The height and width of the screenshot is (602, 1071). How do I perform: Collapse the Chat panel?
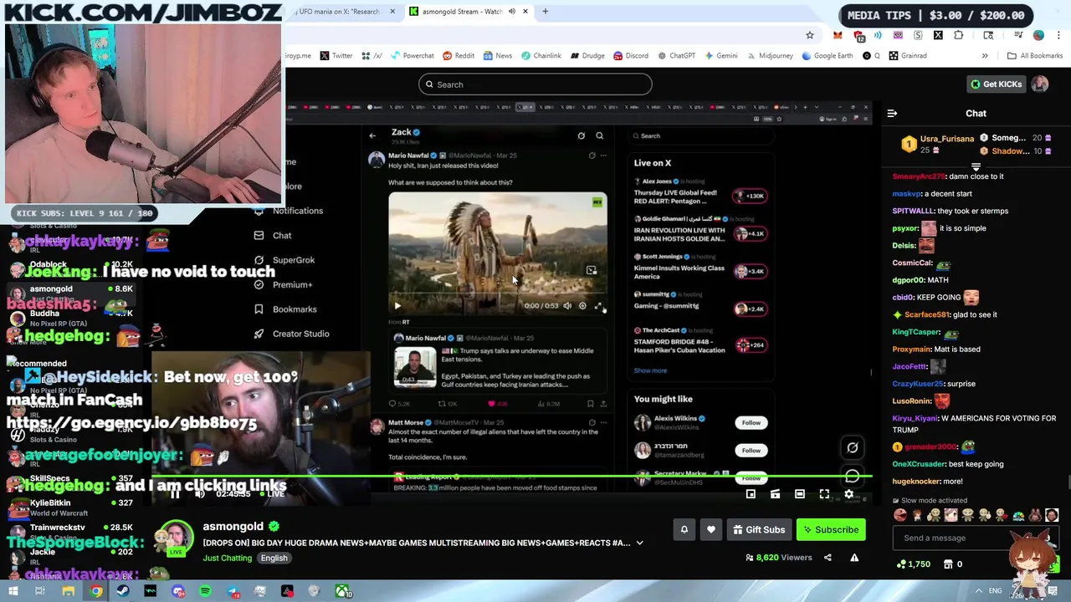point(892,113)
